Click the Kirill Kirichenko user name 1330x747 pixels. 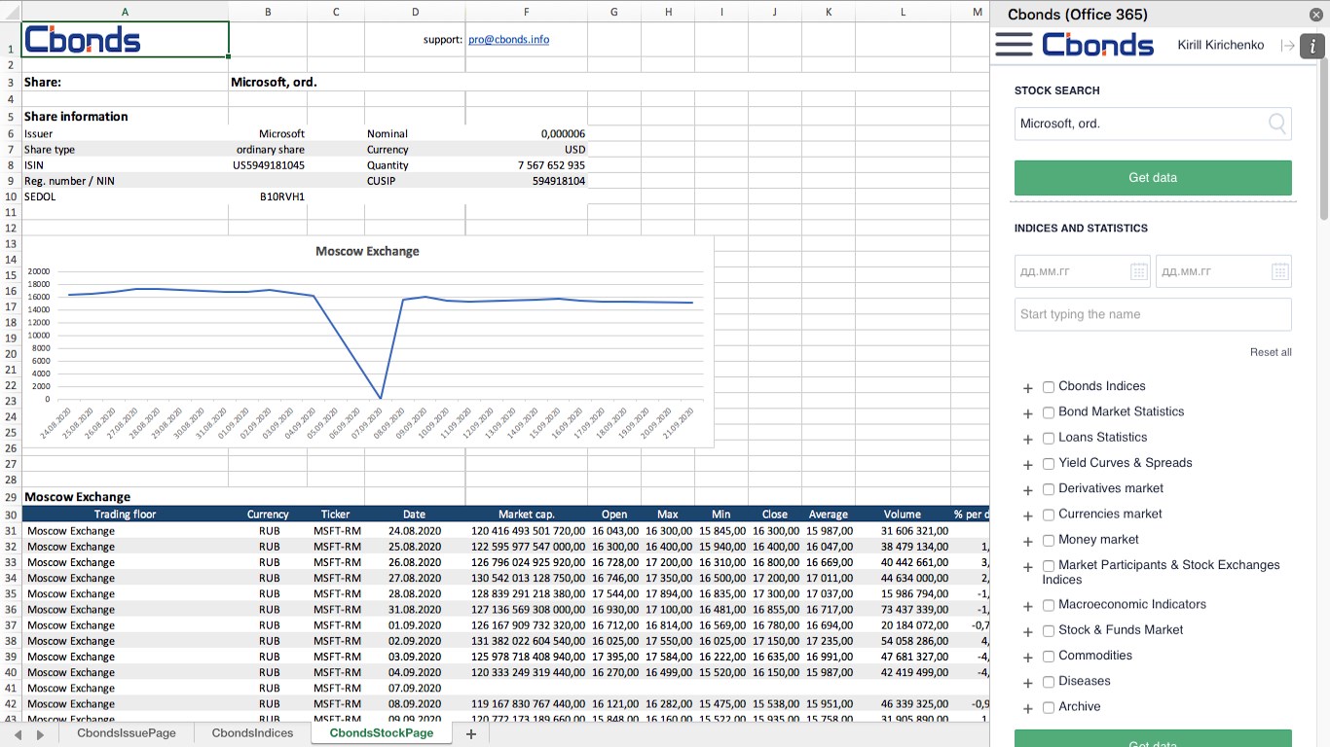pos(1221,46)
